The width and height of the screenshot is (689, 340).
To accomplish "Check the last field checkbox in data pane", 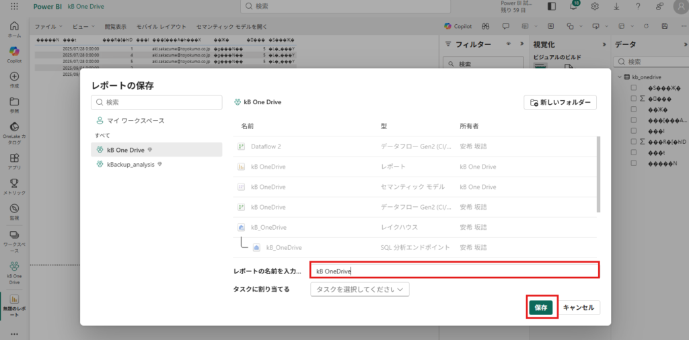I will tap(633, 163).
